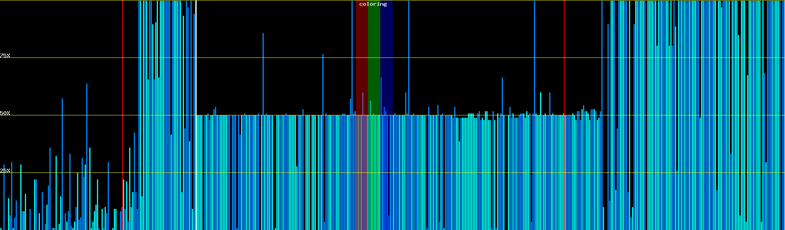Click the 50% axis label
785x230 pixels.
5,113
